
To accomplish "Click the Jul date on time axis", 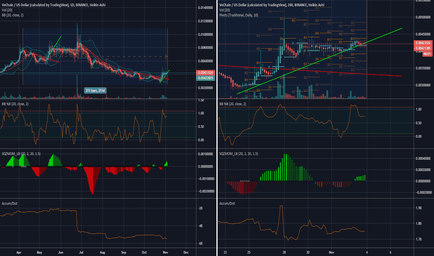I will click(x=81, y=252).
